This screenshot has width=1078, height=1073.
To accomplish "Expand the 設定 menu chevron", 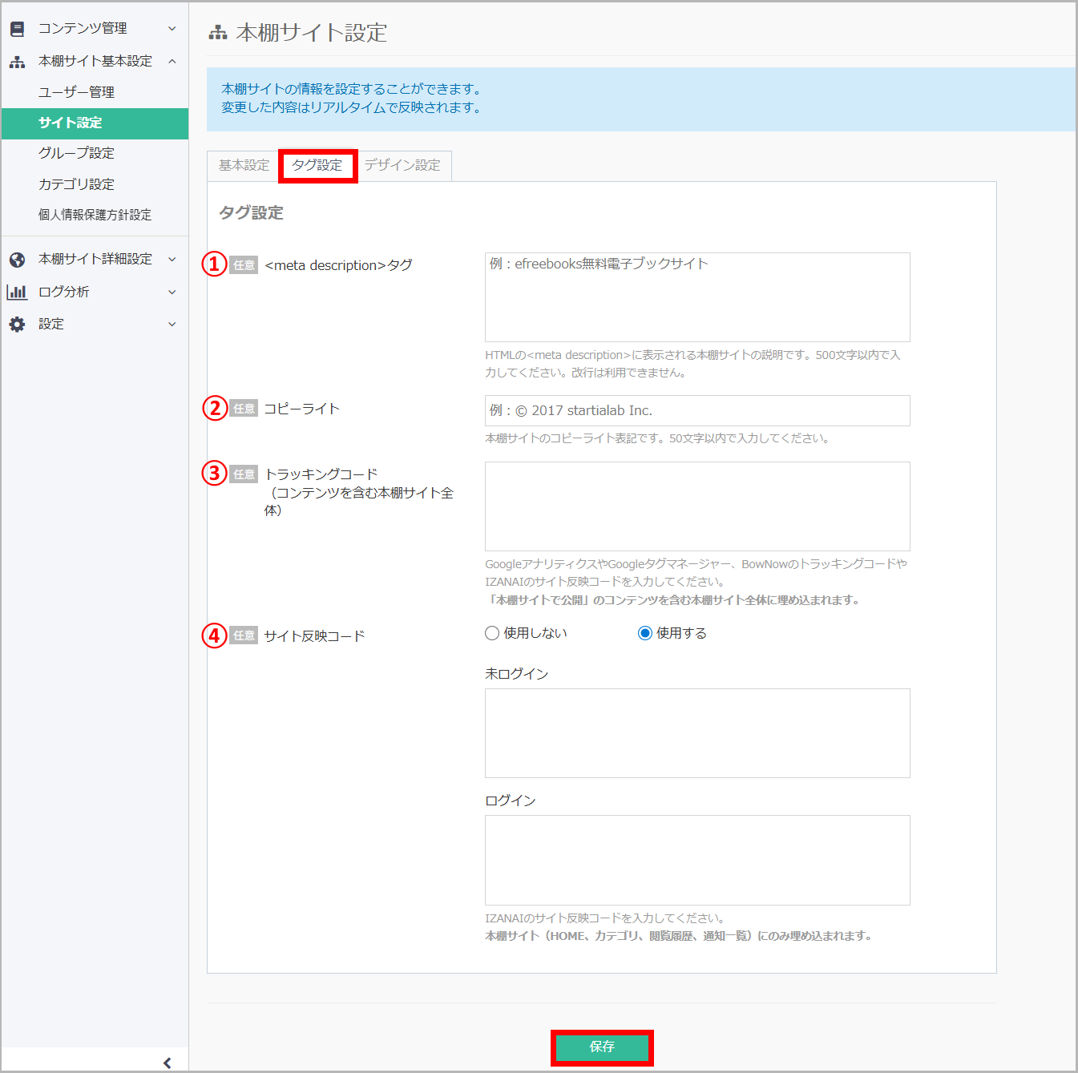I will (x=172, y=325).
